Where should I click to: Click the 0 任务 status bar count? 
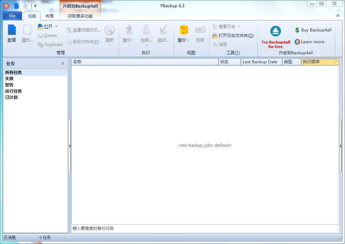tap(45, 238)
